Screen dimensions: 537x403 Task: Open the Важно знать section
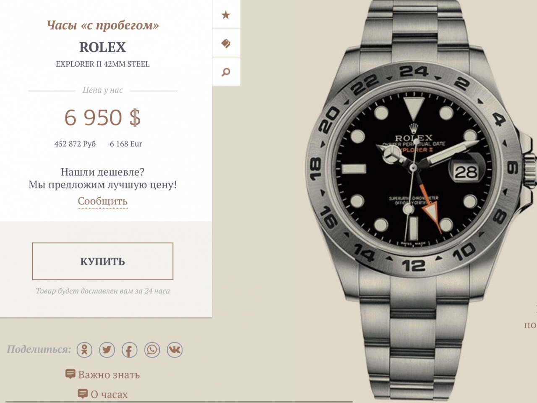point(109,375)
